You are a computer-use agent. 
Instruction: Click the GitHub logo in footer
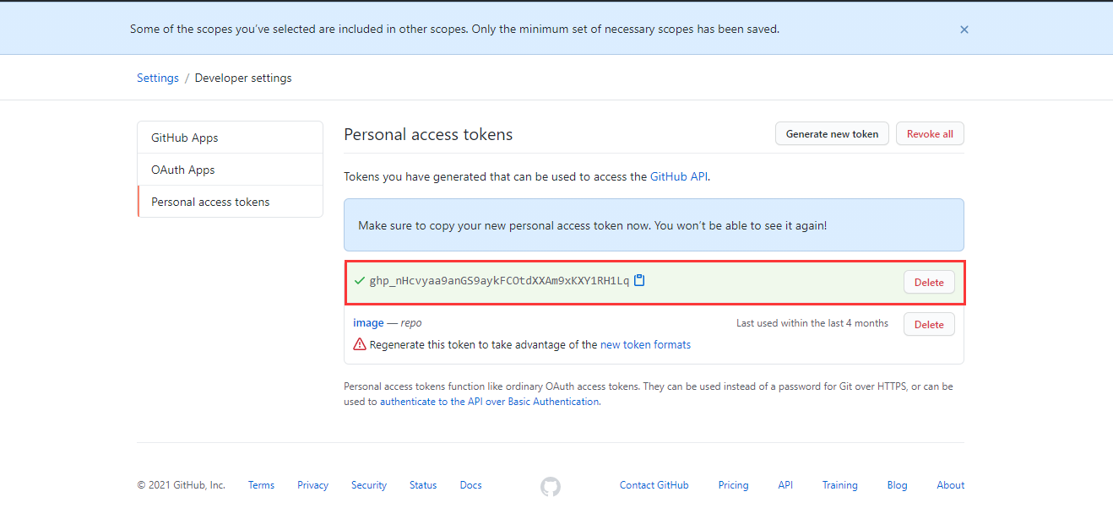point(551,486)
